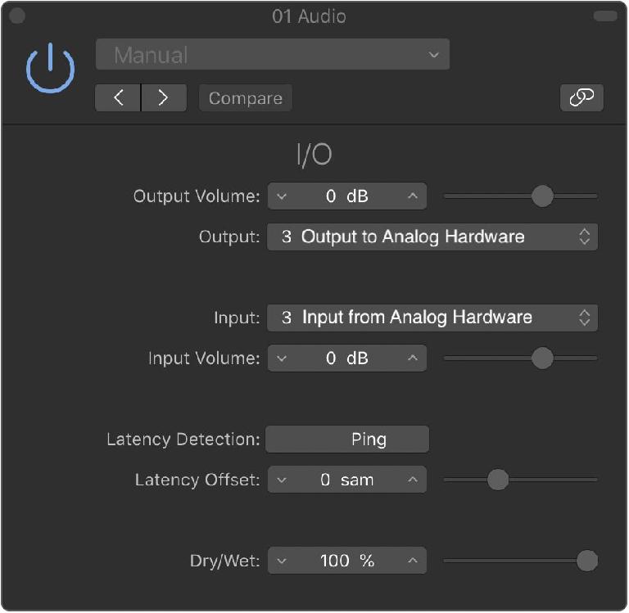Click the link (chain) icon button
This screenshot has width=629, height=613.
pos(581,97)
